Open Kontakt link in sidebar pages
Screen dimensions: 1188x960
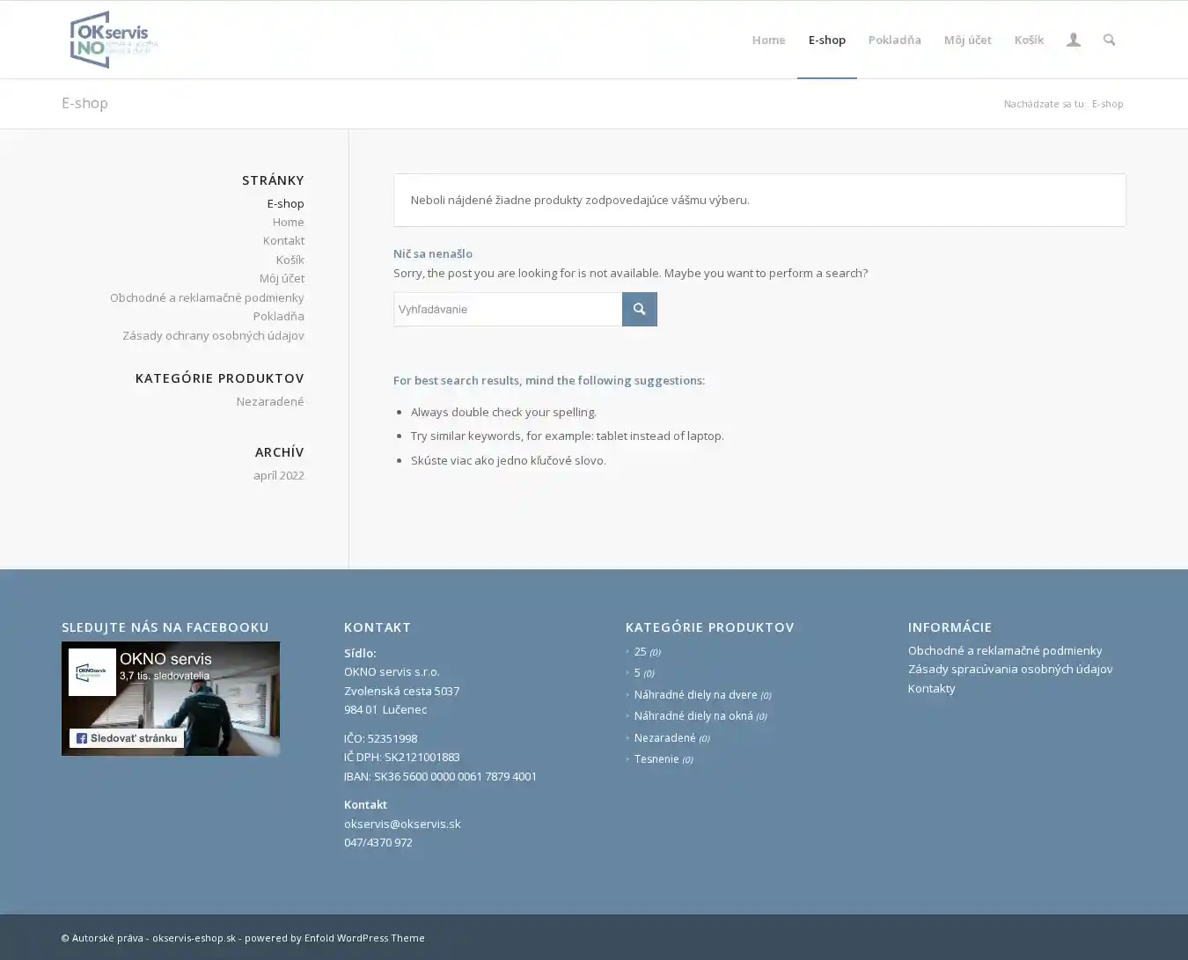(283, 241)
